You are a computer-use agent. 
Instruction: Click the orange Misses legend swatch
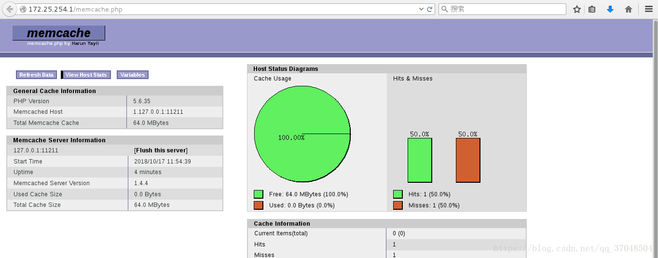pos(398,205)
